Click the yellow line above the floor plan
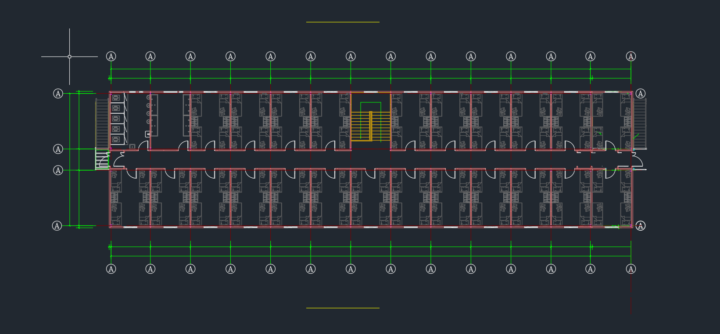The width and height of the screenshot is (720, 334). coord(343,22)
